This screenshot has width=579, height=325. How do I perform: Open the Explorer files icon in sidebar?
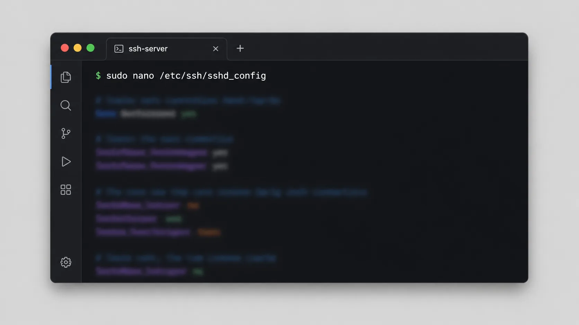[x=66, y=77]
